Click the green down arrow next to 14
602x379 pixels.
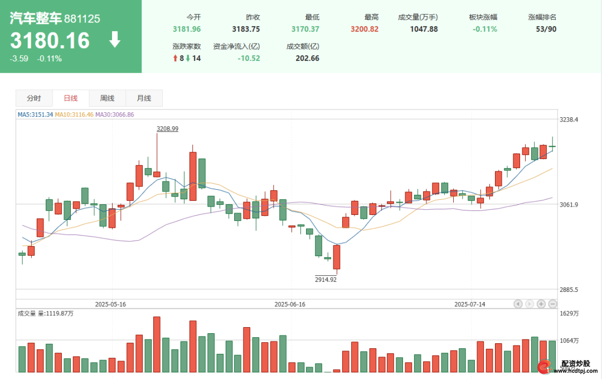pyautogui.click(x=188, y=58)
